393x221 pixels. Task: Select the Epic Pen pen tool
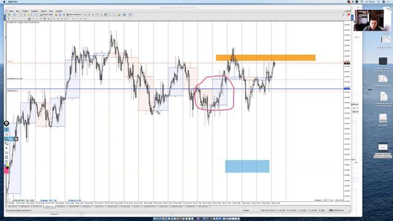pyautogui.click(x=7, y=139)
